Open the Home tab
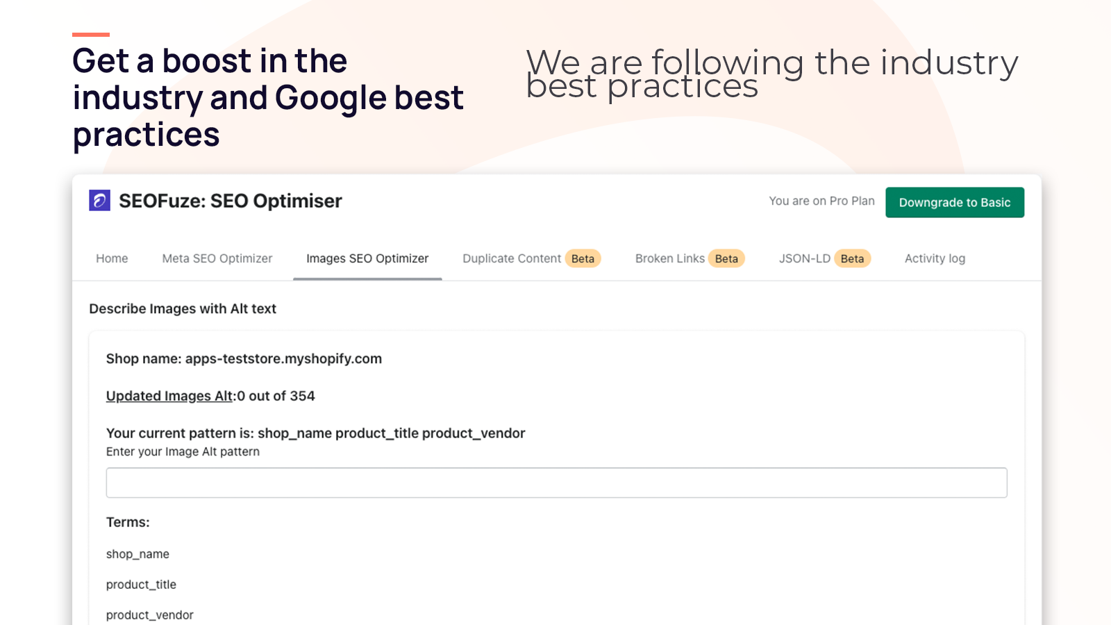Image resolution: width=1111 pixels, height=625 pixels. [x=112, y=258]
